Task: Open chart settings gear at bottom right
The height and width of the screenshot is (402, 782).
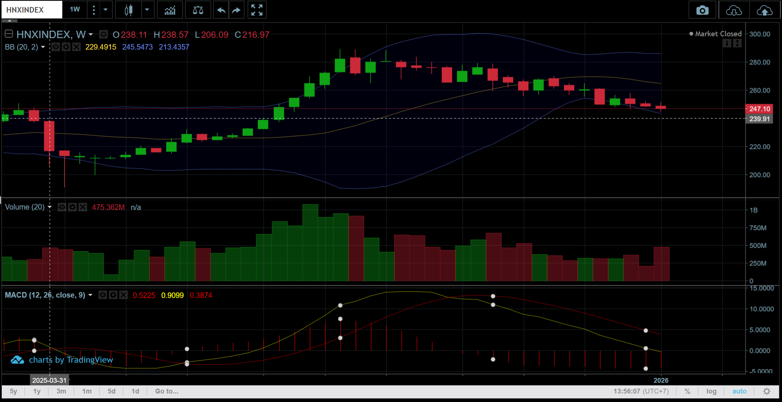Action: tap(767, 391)
